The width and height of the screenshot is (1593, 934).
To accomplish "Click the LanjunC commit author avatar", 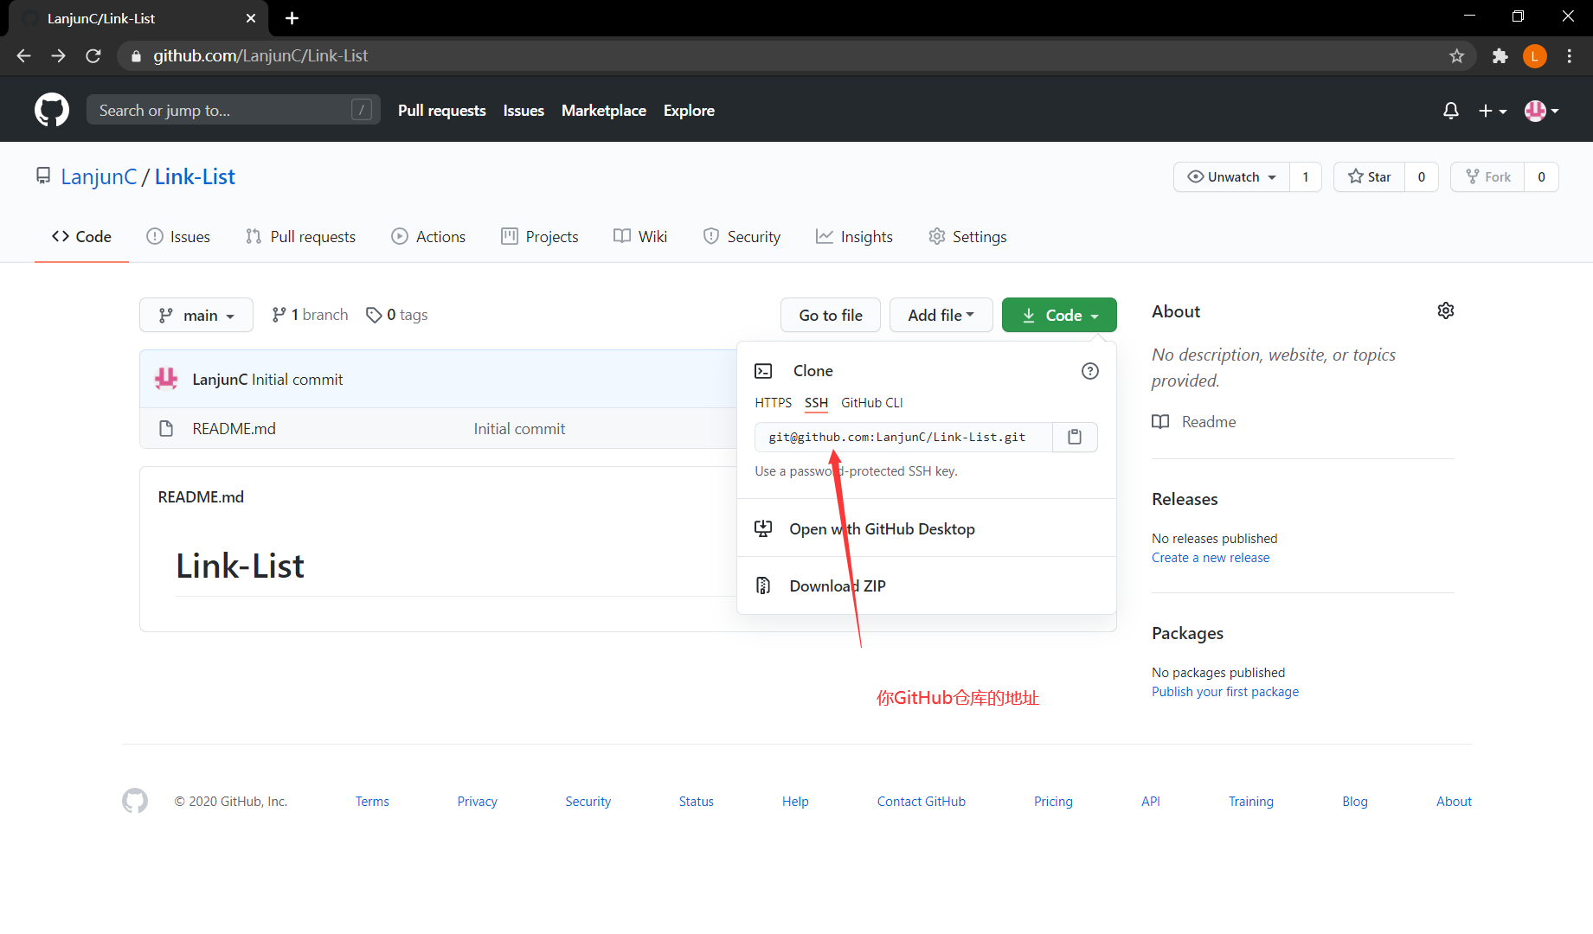I will click(x=166, y=379).
